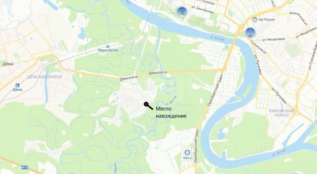
Task: Click the Левая Белая text label
Action: (x=108, y=50)
